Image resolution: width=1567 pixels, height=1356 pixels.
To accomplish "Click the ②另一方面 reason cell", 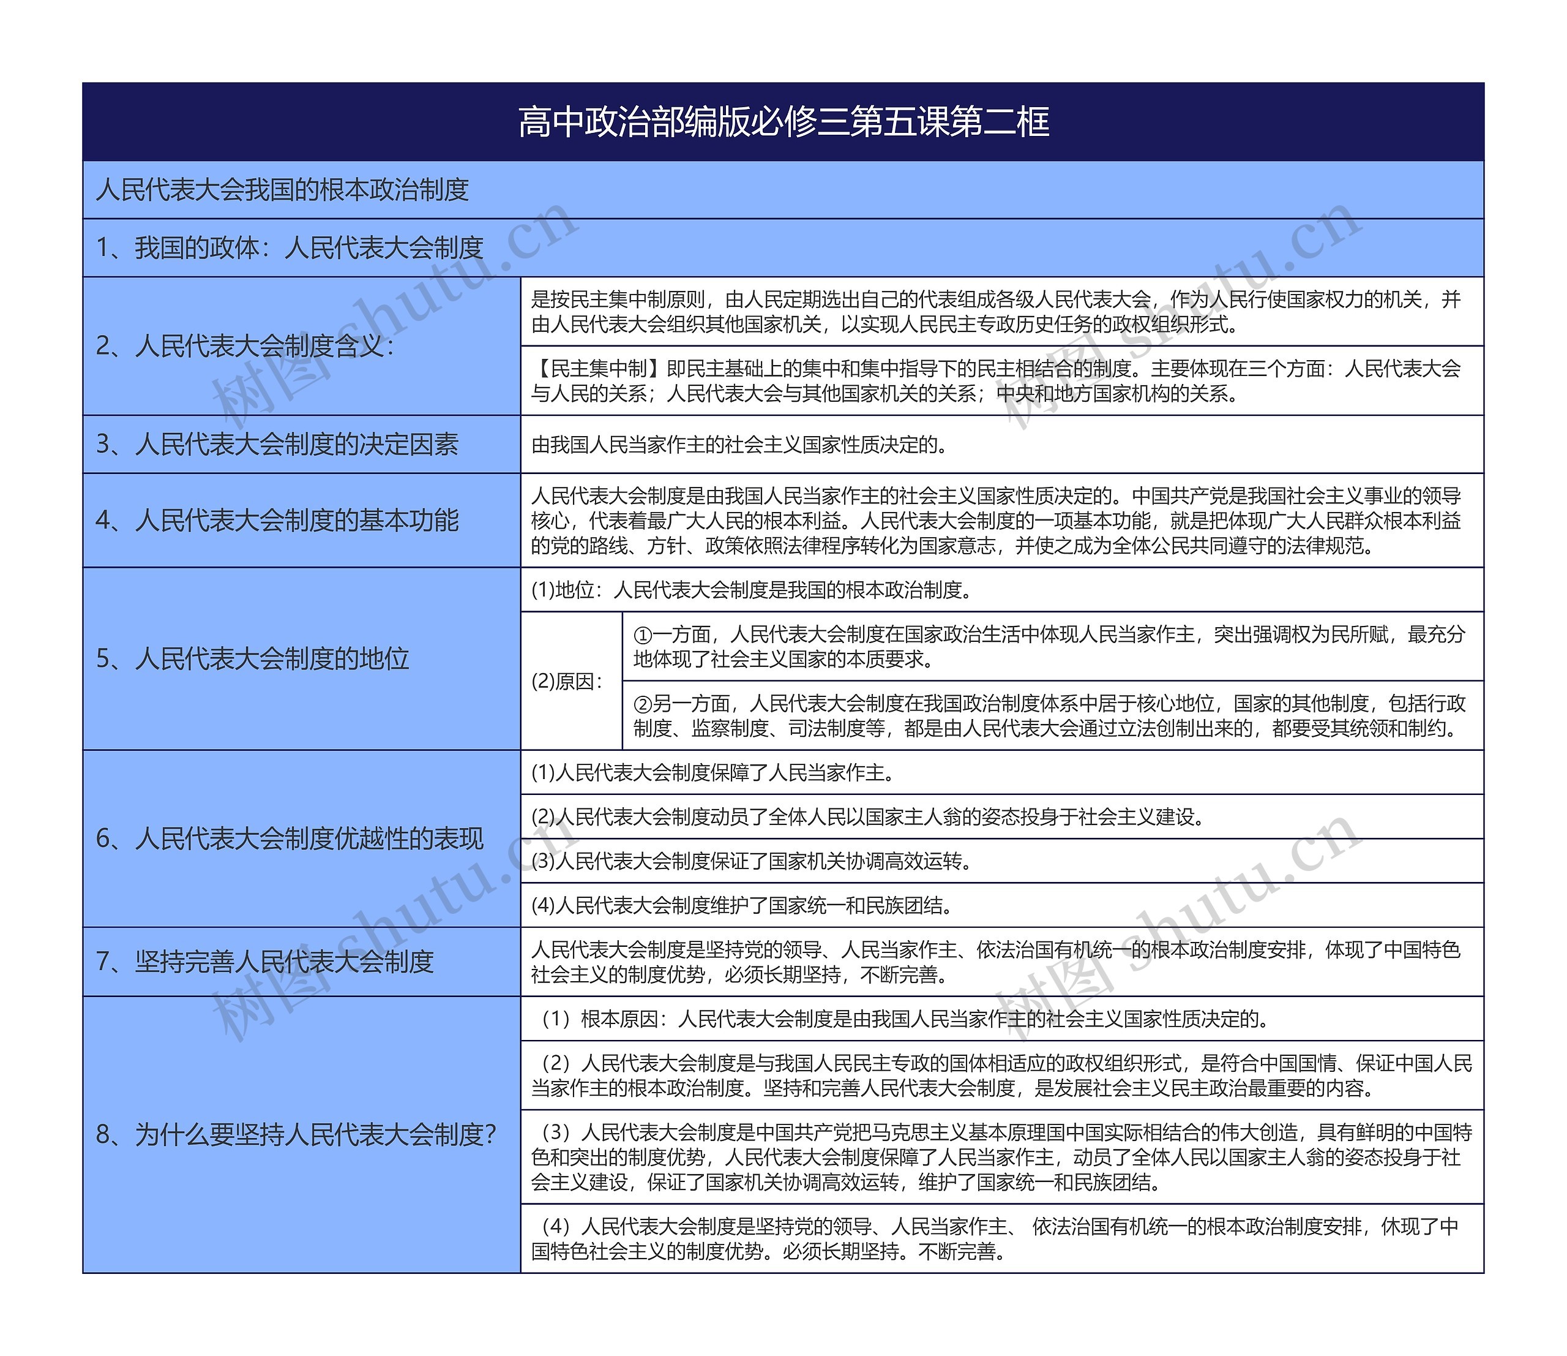I will pos(1053,715).
